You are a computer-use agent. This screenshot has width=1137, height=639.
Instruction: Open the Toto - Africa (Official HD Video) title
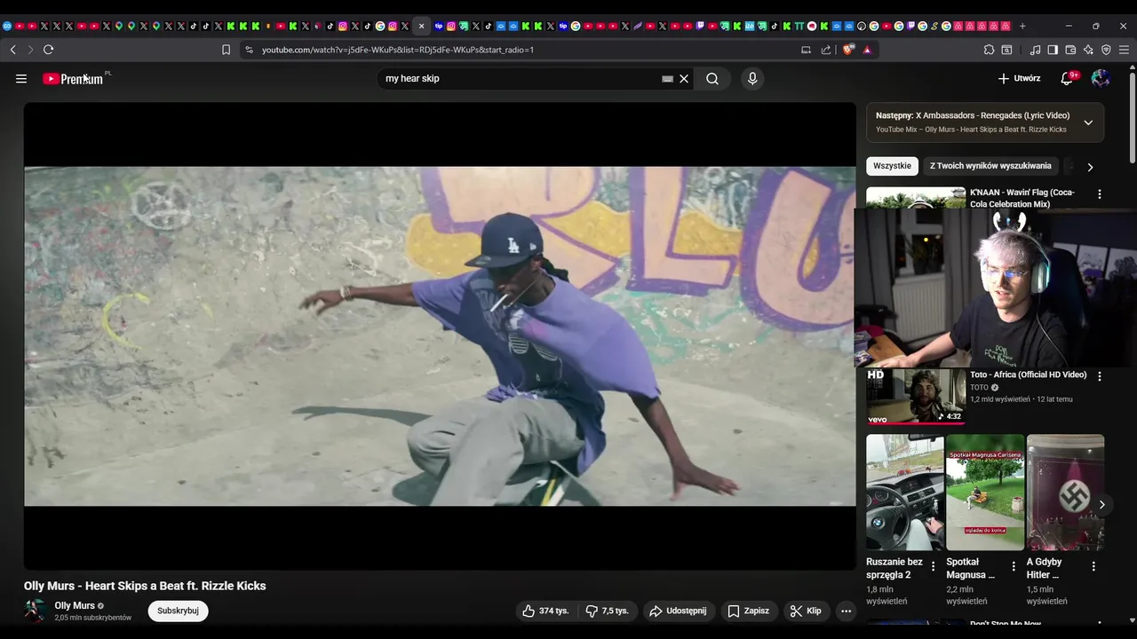pos(1029,375)
